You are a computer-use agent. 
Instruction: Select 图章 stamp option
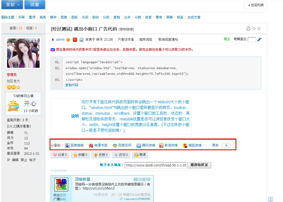tap(64, 17)
